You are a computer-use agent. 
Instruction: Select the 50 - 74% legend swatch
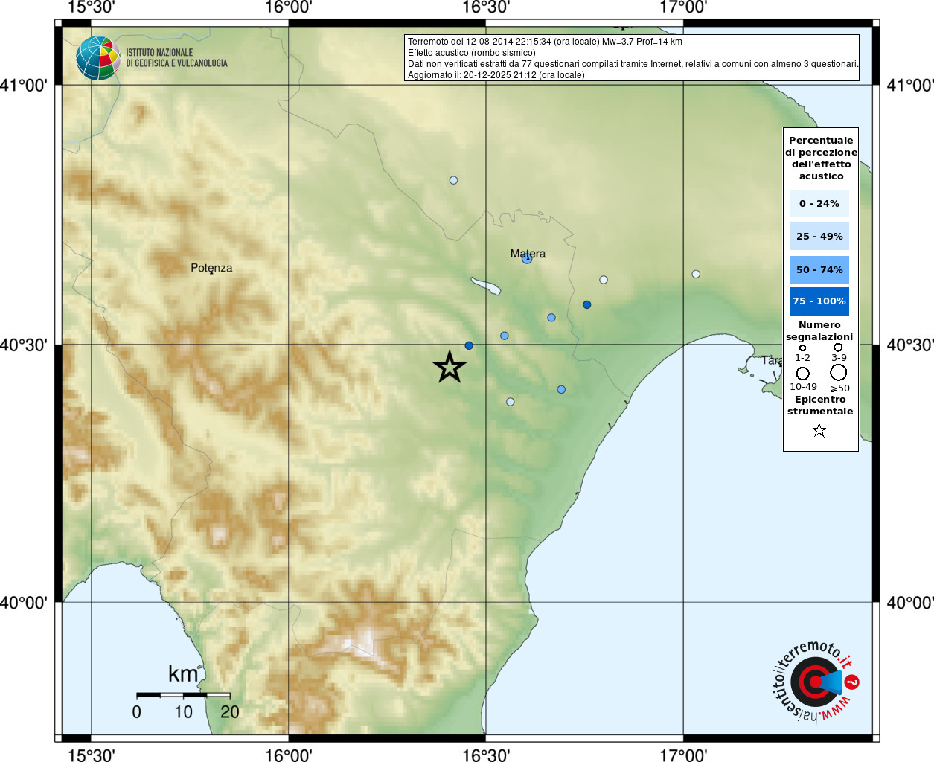pyautogui.click(x=819, y=269)
